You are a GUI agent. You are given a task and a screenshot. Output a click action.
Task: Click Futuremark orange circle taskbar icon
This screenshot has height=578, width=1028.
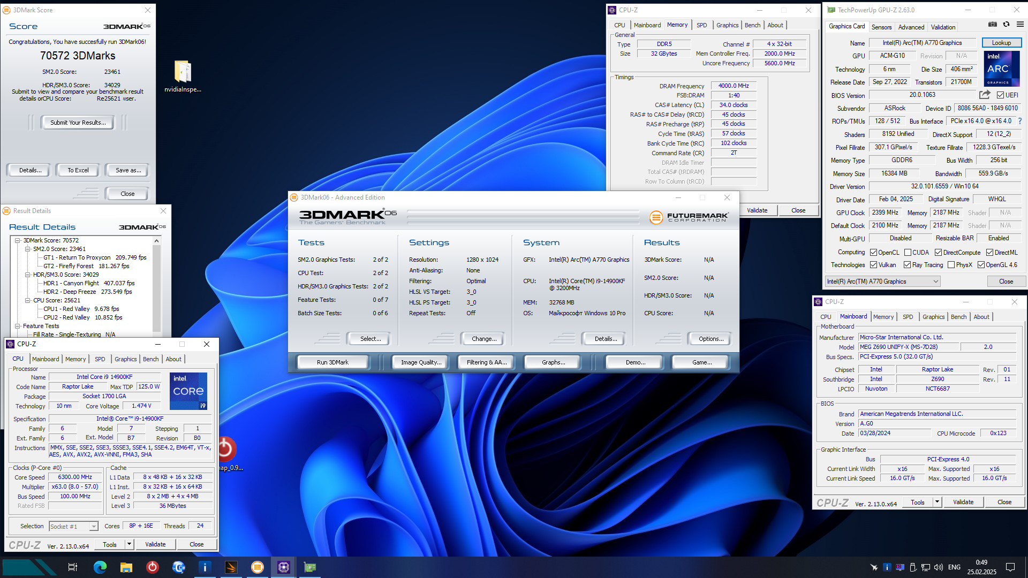pos(258,567)
